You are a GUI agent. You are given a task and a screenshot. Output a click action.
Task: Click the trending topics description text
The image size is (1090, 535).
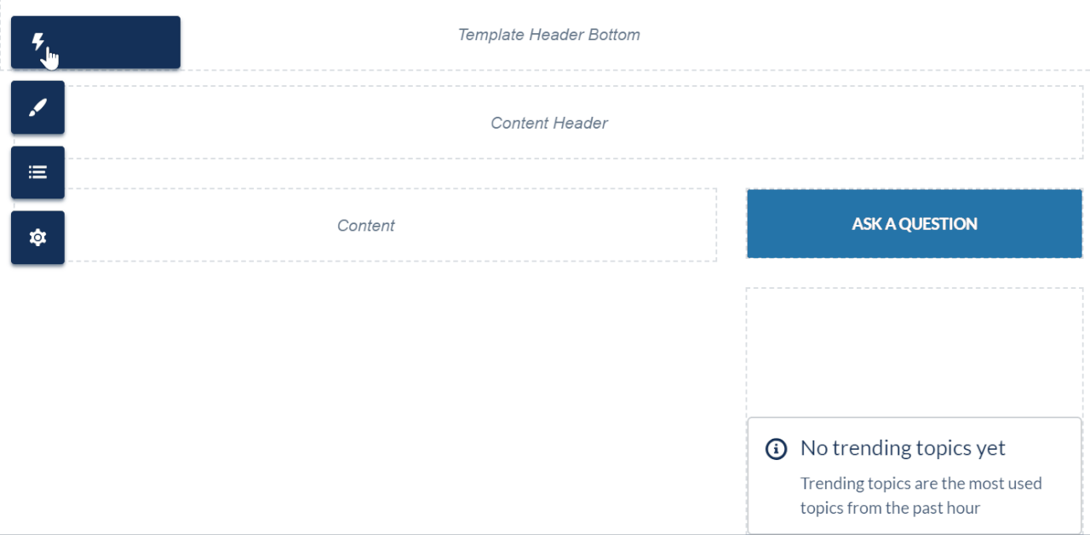click(921, 496)
